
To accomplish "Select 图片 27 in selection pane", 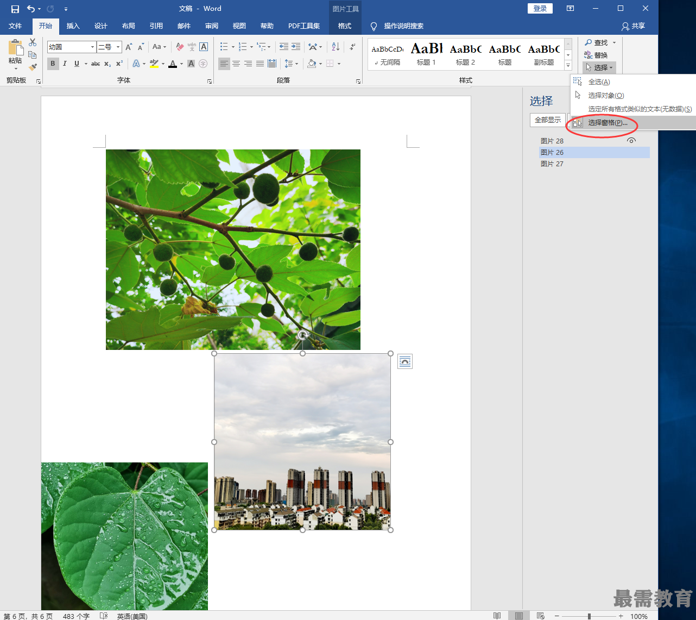I will 594,164.
